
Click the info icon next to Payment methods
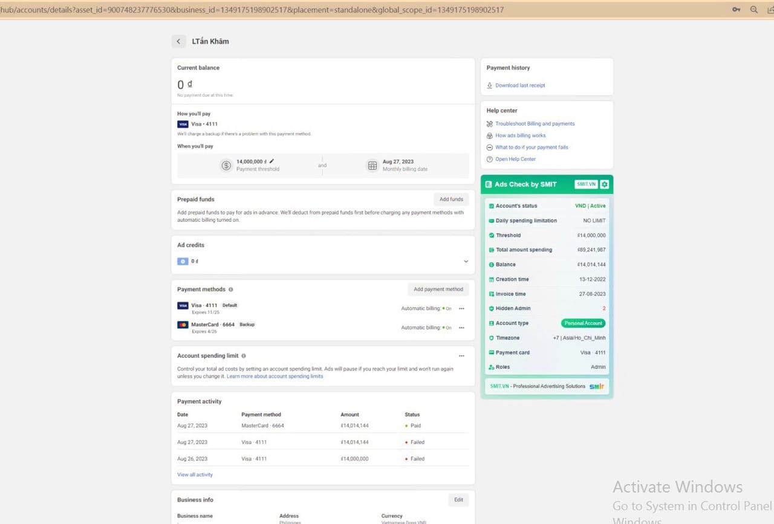[231, 289]
